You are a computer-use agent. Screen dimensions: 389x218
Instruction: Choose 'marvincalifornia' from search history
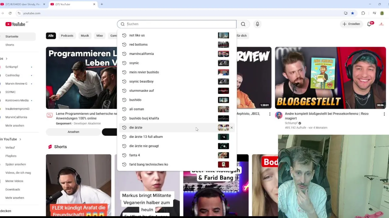(177, 54)
